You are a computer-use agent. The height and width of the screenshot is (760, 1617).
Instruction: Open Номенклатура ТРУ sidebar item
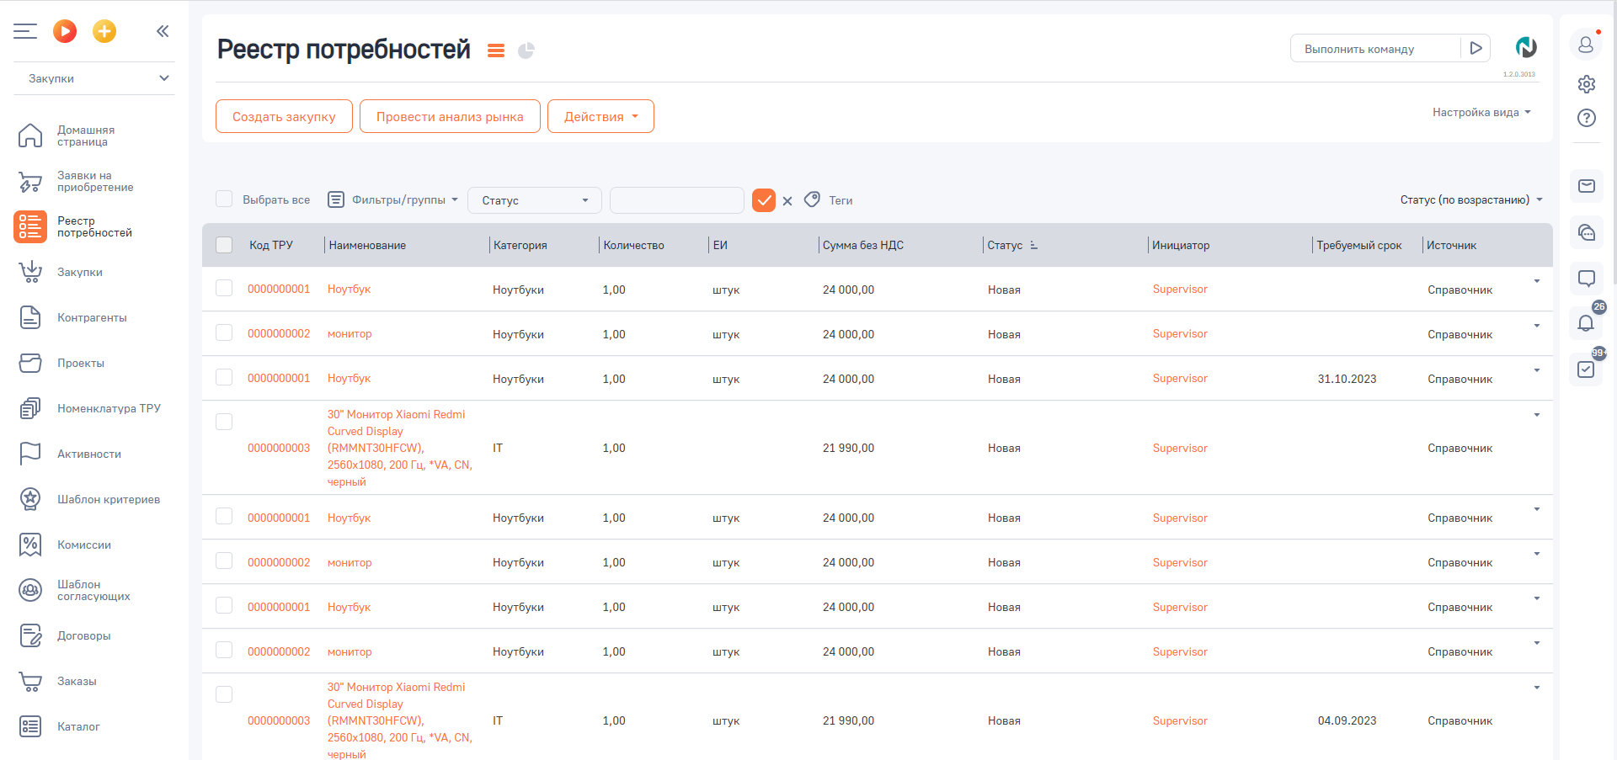click(x=109, y=408)
